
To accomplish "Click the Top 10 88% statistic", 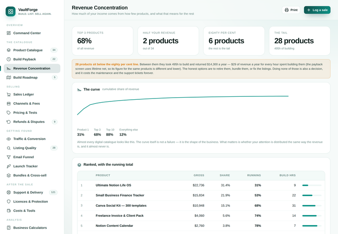I will click(110, 133).
